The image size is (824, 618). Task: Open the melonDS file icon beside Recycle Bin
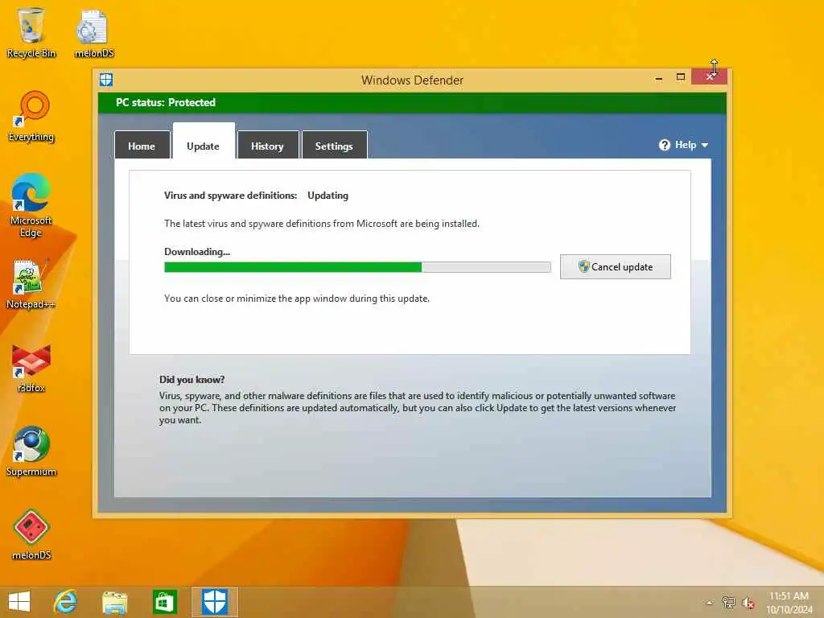pyautogui.click(x=93, y=32)
